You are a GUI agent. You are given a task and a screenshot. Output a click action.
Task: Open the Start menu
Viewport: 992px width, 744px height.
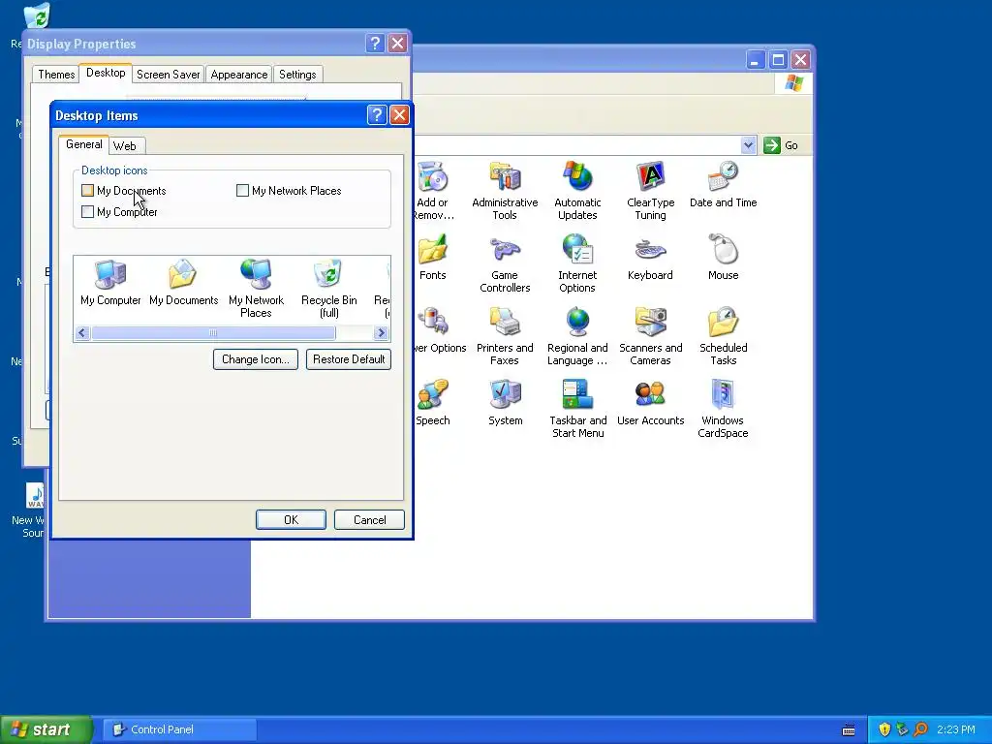coord(46,729)
